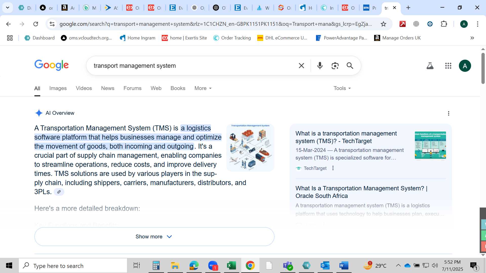Switch to the Forums results tab
Image resolution: width=486 pixels, height=273 pixels.
click(132, 88)
